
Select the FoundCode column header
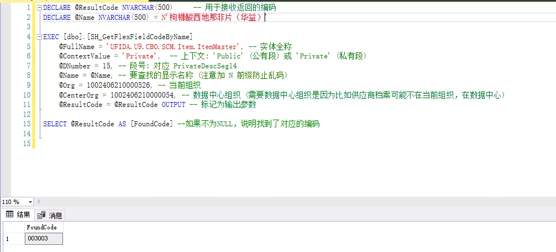point(44,227)
